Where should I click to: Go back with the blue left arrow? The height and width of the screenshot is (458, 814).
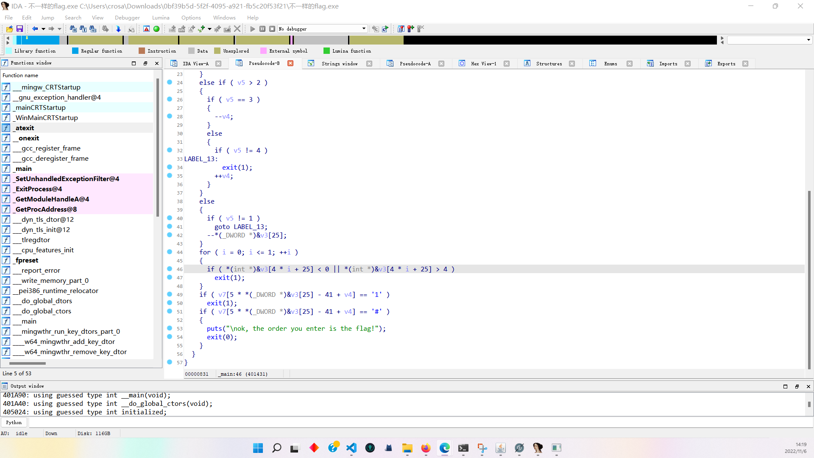35,29
